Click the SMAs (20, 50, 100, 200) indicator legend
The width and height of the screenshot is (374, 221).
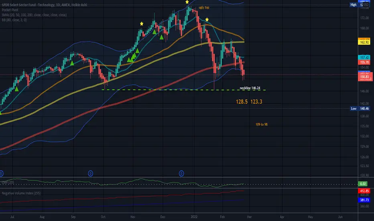(34, 15)
